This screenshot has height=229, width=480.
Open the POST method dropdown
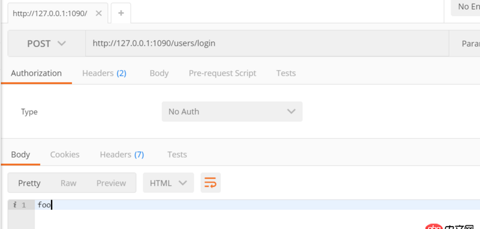[47, 43]
